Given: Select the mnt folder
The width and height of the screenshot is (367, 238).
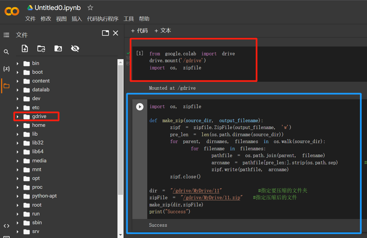Looking at the screenshot, I should [x=37, y=169].
